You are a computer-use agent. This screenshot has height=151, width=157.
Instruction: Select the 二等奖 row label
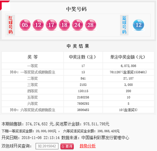click(33, 78)
